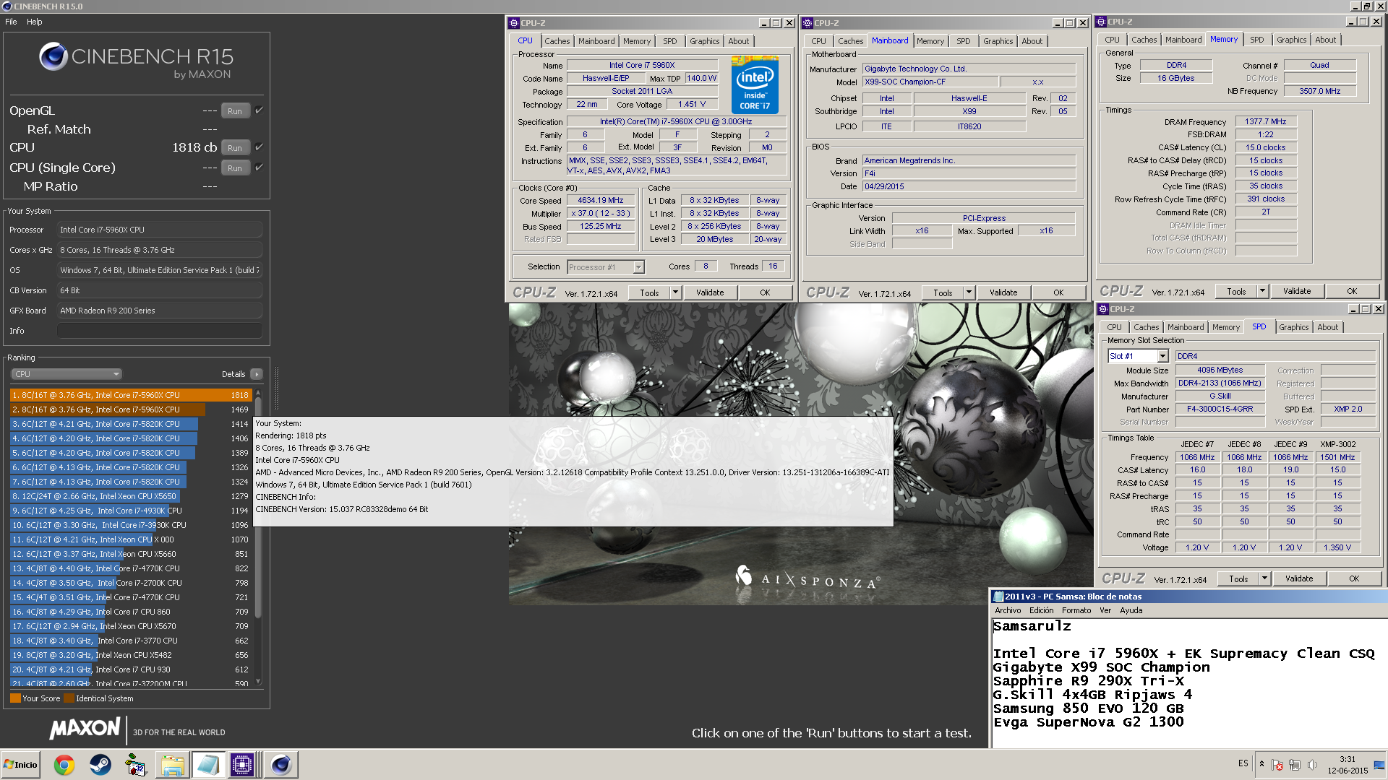
Task: Open Tools dropdown arrow in Mainboard window
Action: pos(969,292)
